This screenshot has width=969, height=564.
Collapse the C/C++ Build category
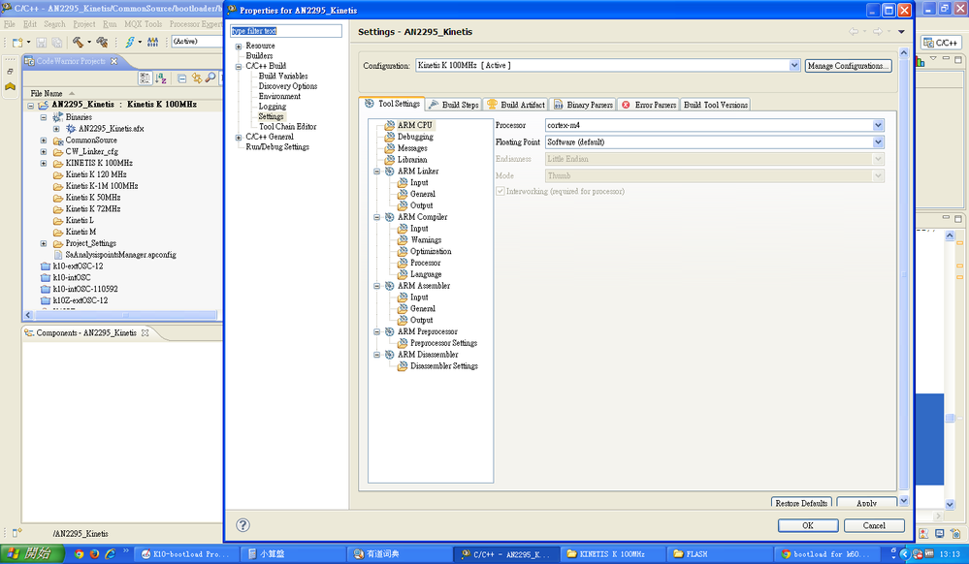(x=239, y=66)
